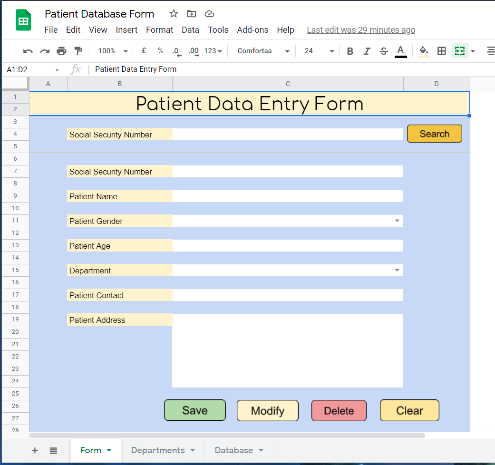Click the Print icon
This screenshot has width=495, height=465.
(x=61, y=50)
